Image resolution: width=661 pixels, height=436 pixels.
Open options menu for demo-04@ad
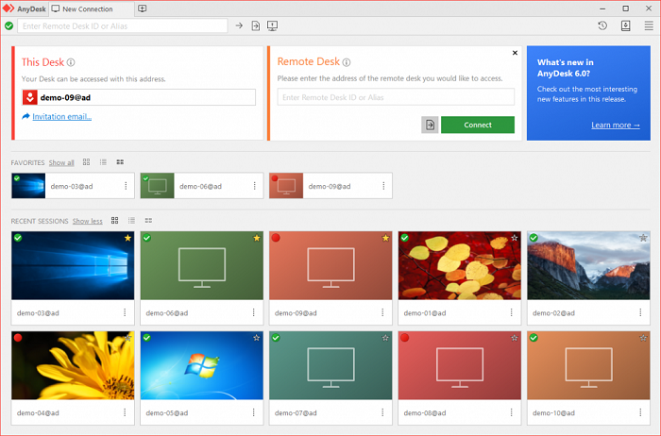click(125, 412)
